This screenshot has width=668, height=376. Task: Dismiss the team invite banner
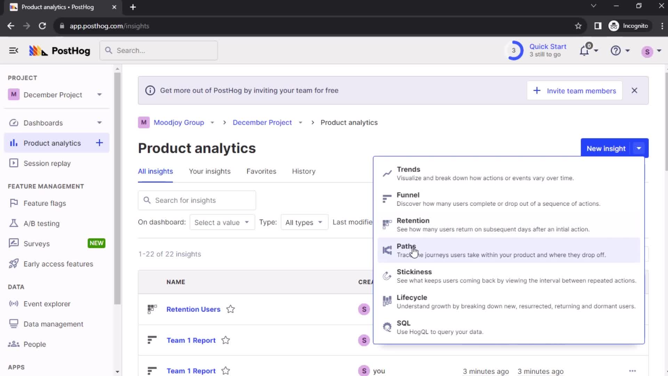click(635, 91)
